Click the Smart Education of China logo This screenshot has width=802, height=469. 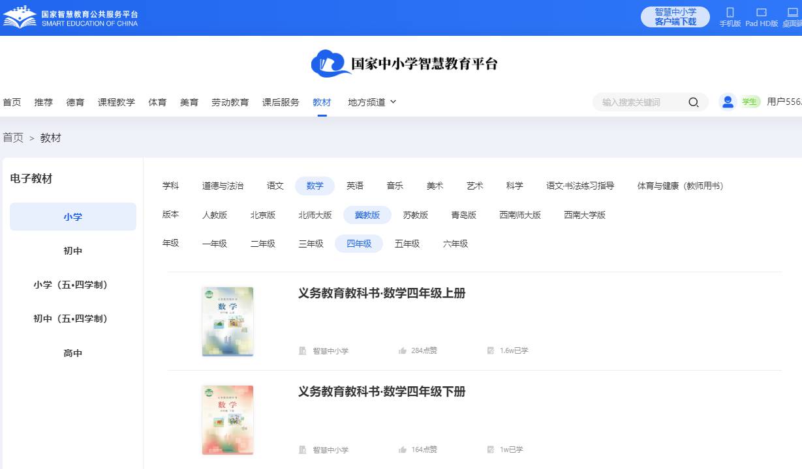click(x=70, y=18)
